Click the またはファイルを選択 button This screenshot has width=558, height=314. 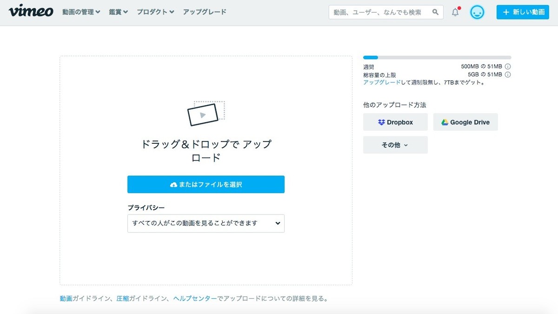click(206, 185)
